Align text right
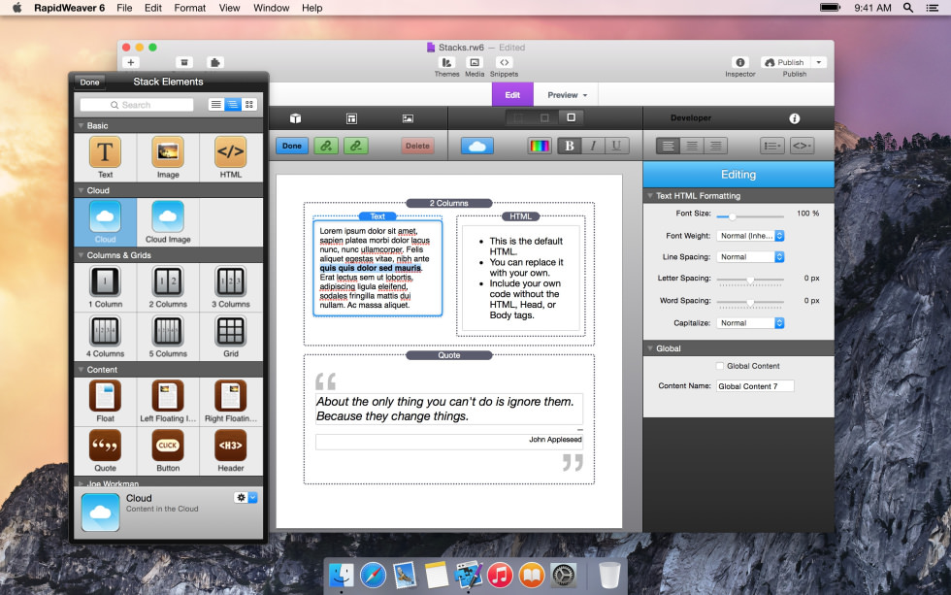This screenshot has width=951, height=595. coord(716,146)
